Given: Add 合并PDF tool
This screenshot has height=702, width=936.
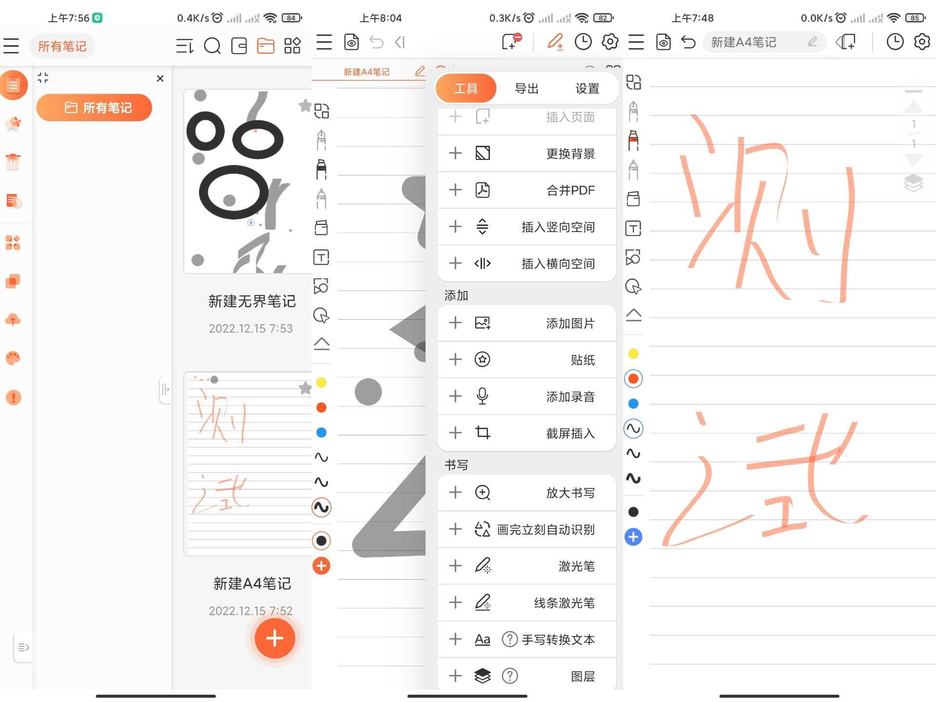Looking at the screenshot, I should [455, 190].
